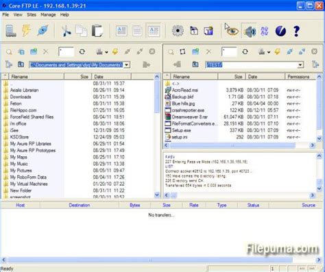The image size is (325, 272).
Task: Refresh the remote pane listing
Action: (245, 51)
